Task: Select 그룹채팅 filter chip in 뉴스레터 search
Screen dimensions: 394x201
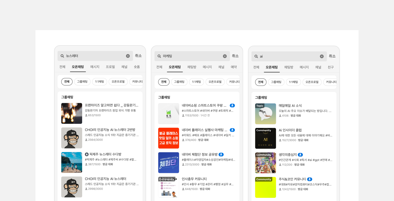Action: click(82, 82)
